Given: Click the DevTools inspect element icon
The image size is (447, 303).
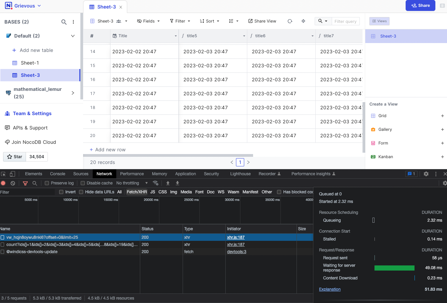Looking at the screenshot, I should pyautogui.click(x=3, y=174).
